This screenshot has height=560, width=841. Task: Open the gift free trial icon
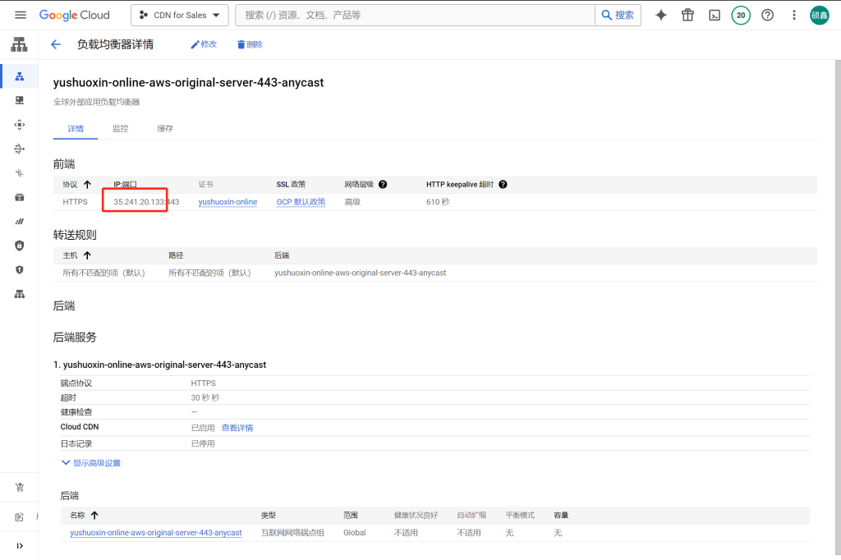pyautogui.click(x=687, y=15)
